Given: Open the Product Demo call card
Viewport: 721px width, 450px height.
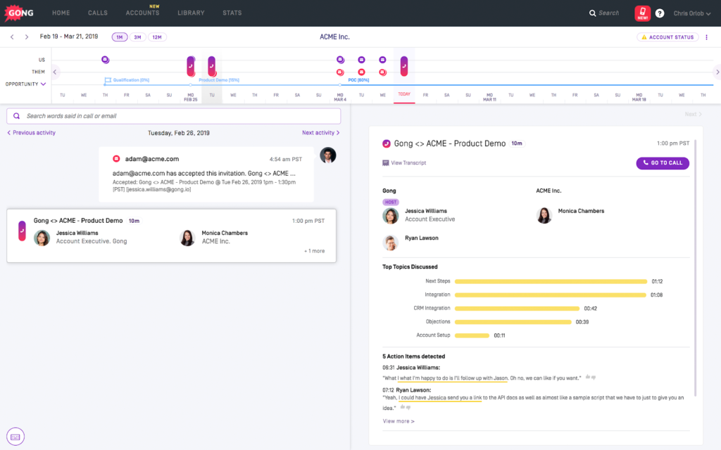Looking at the screenshot, I should 172,236.
